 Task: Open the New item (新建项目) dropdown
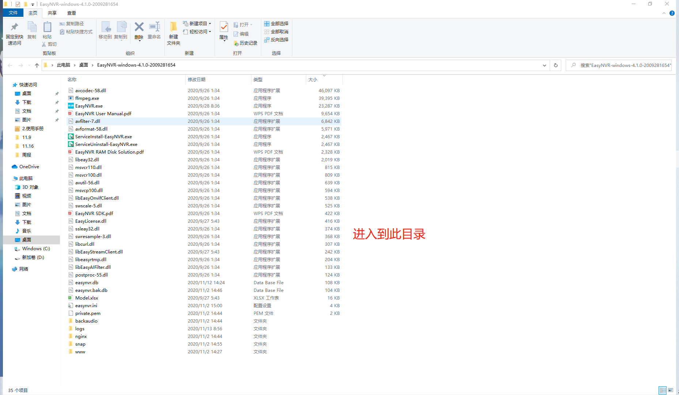[x=197, y=24]
